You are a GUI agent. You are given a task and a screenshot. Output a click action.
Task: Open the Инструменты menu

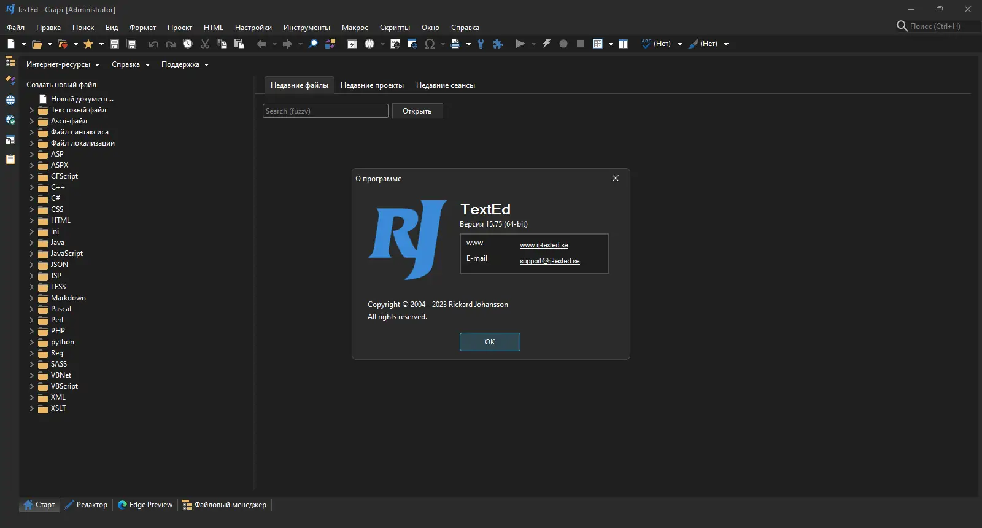point(306,28)
